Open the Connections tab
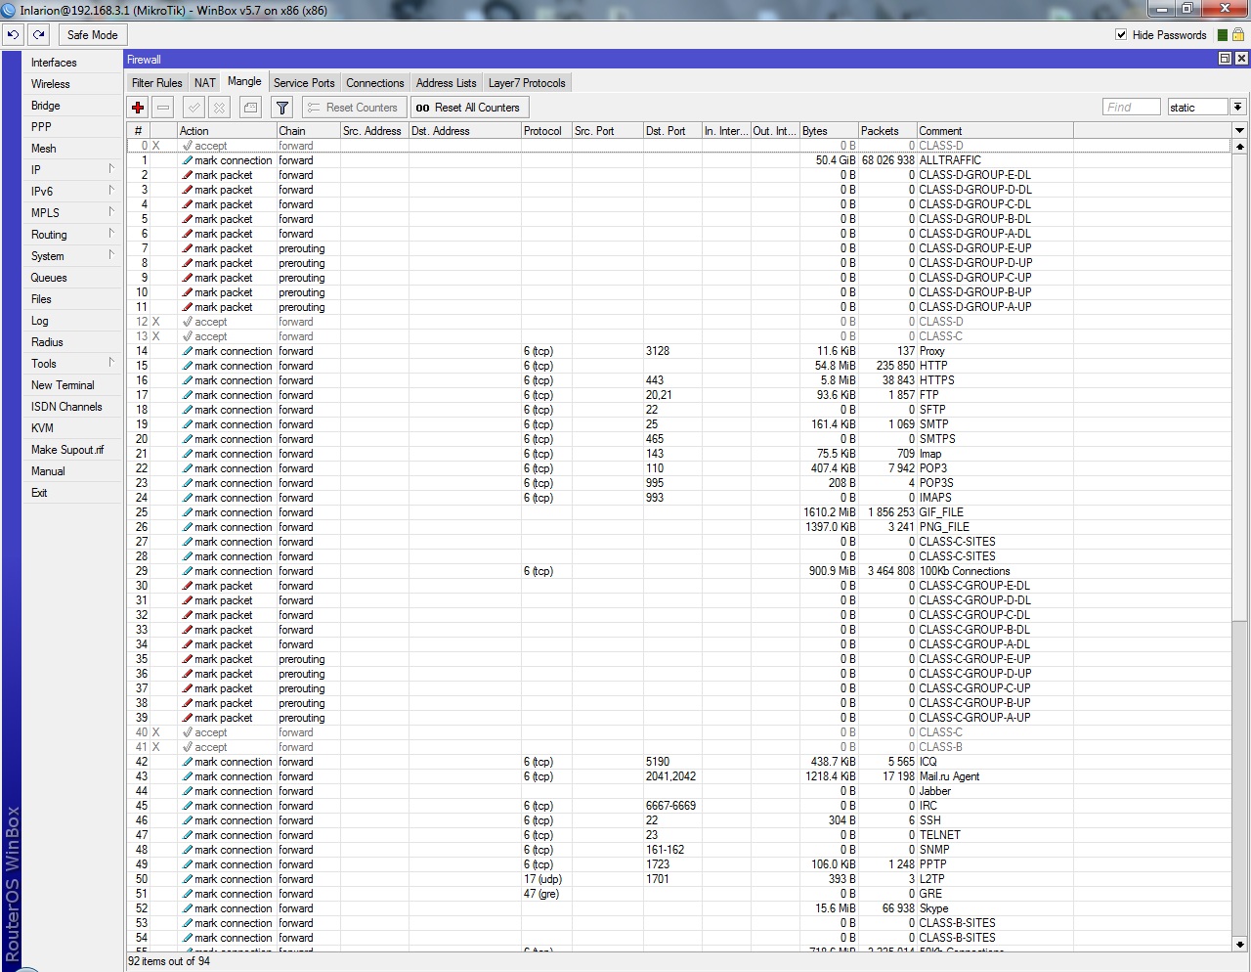Screen dimensions: 1251x972 (x=375, y=83)
